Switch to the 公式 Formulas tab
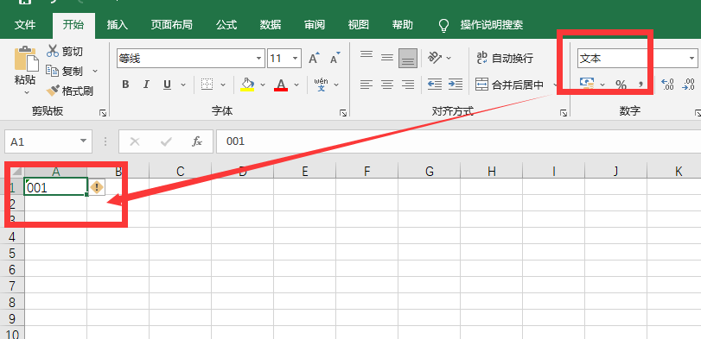Image resolution: width=701 pixels, height=339 pixels. point(226,24)
